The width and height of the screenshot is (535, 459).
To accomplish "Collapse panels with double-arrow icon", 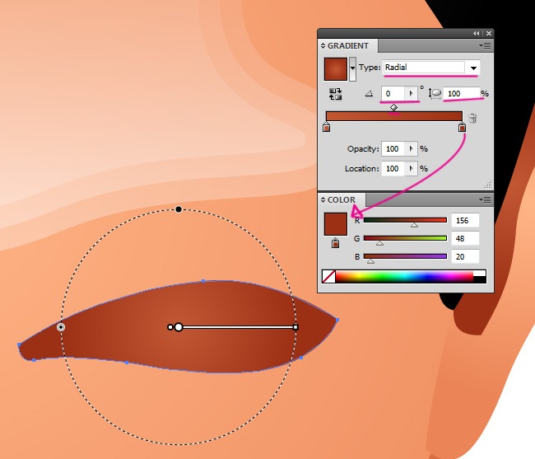I will click(x=477, y=33).
